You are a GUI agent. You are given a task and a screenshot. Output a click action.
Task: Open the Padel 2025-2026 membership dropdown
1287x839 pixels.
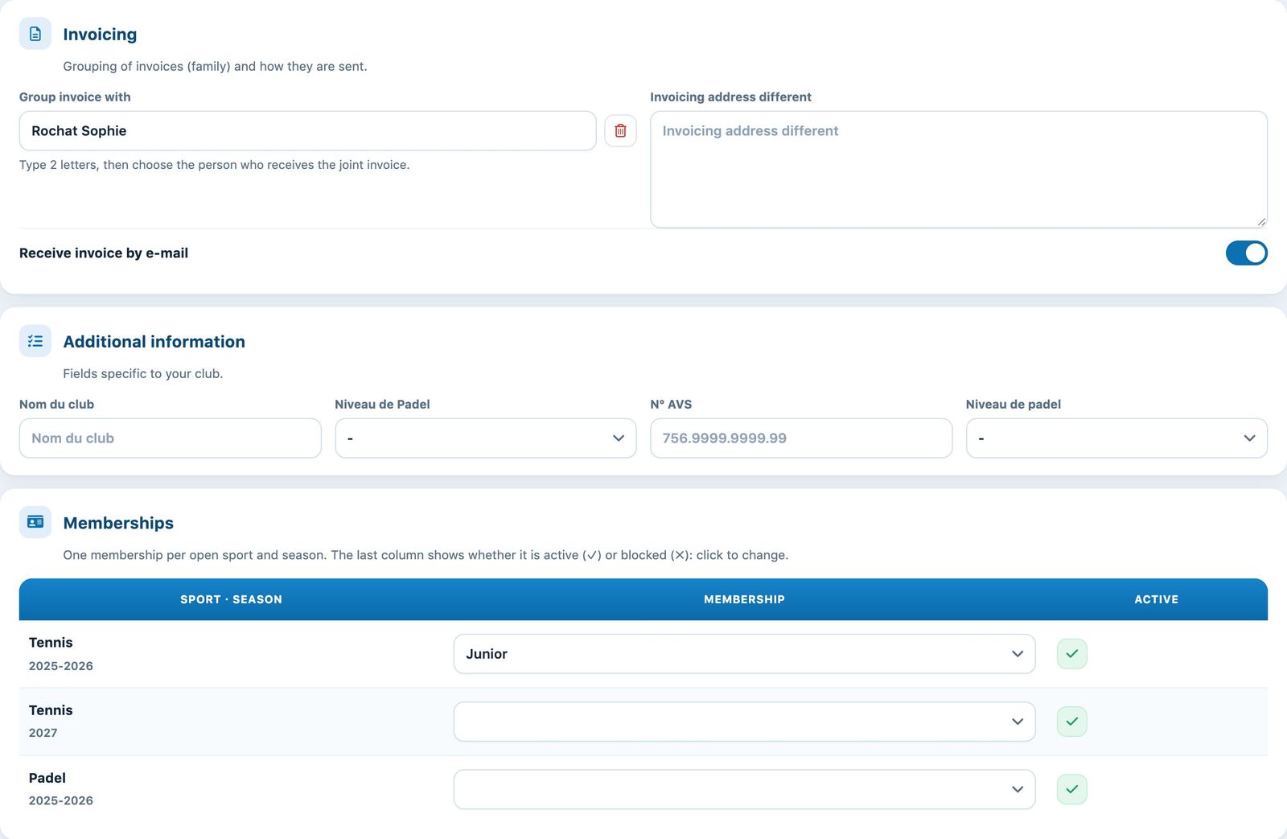click(744, 789)
